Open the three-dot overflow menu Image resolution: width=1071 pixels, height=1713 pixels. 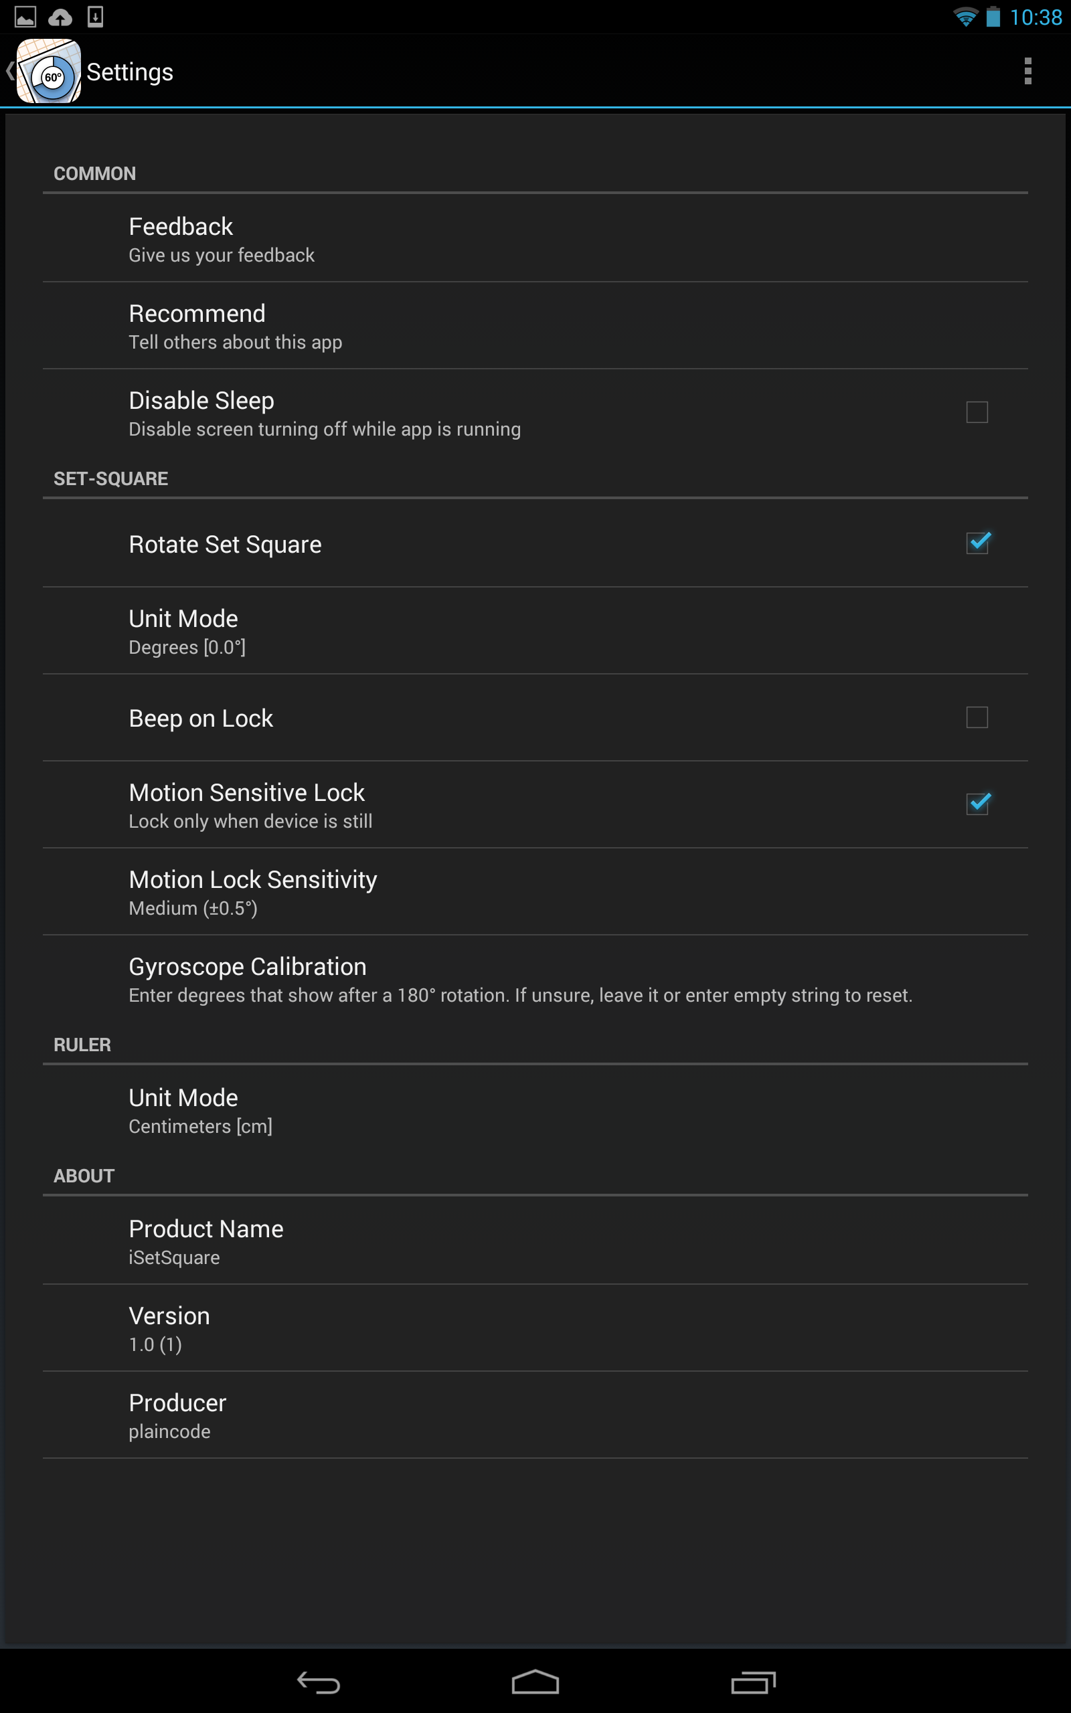click(x=1027, y=72)
